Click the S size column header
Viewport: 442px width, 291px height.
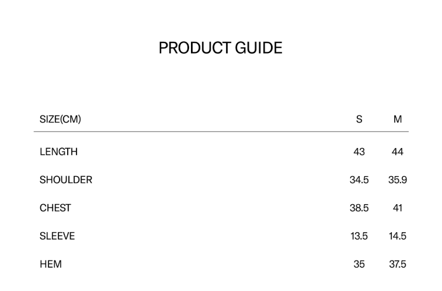[359, 120]
